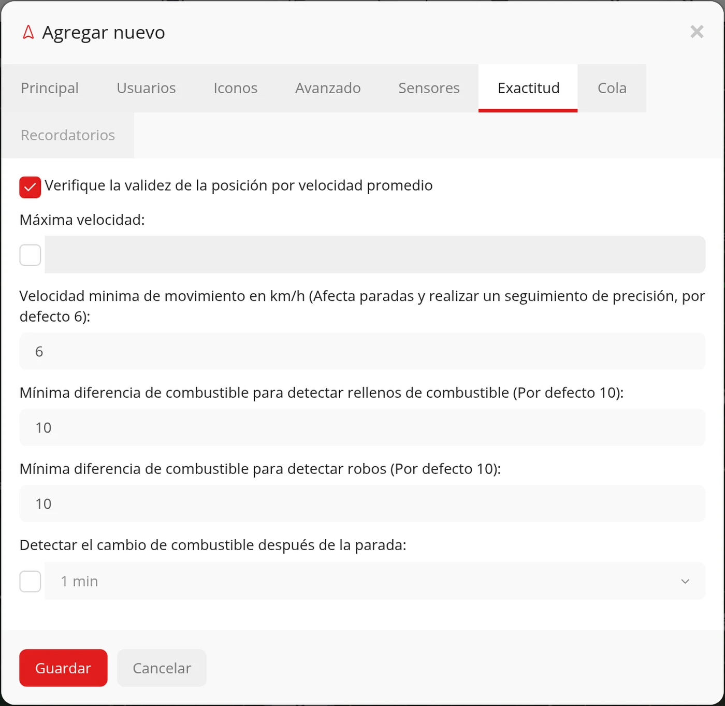
Task: Click the 'detectar robos' label
Action: pyautogui.click(x=260, y=469)
